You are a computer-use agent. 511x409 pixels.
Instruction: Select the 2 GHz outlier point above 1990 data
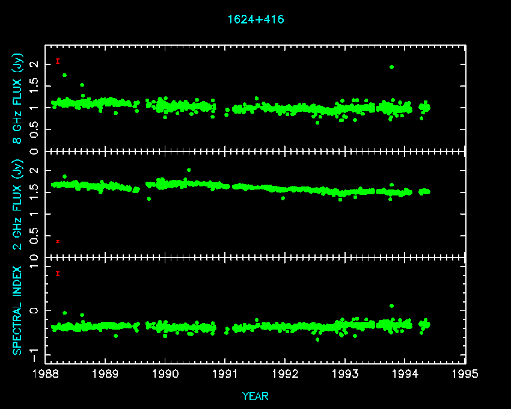[189, 170]
